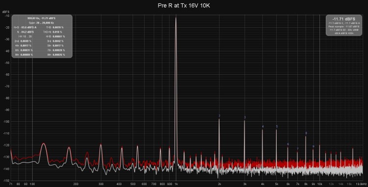Click harmonic marker '5' above 5k peak

tap(277, 126)
